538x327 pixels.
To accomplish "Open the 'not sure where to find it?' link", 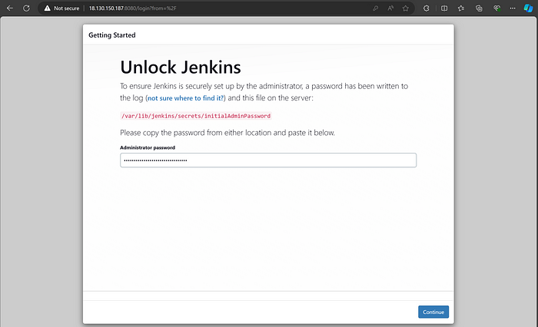I will (186, 98).
